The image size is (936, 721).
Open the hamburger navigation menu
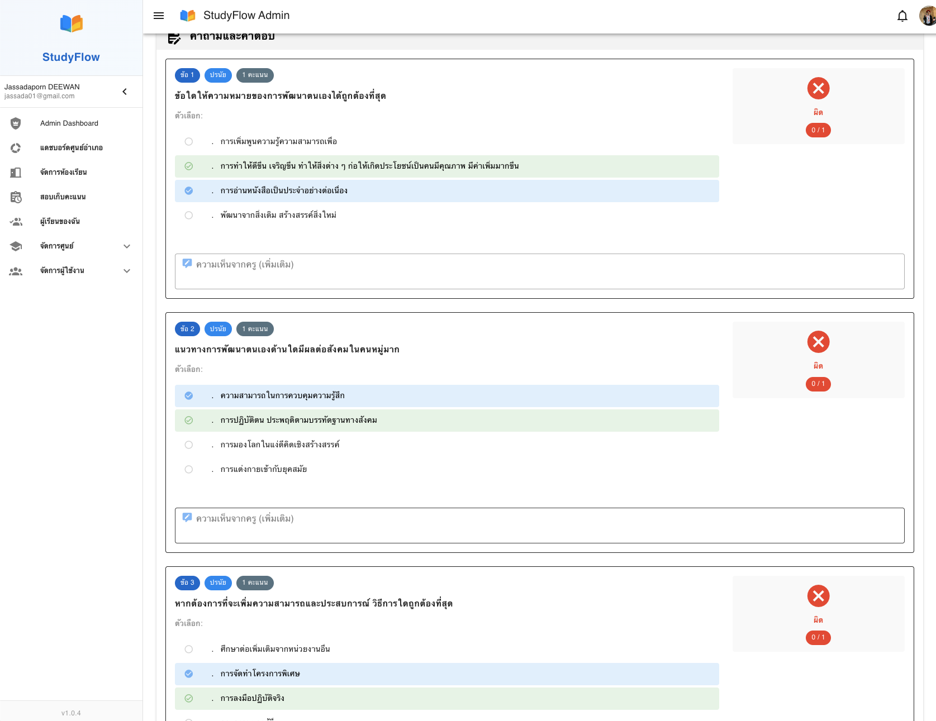(159, 16)
